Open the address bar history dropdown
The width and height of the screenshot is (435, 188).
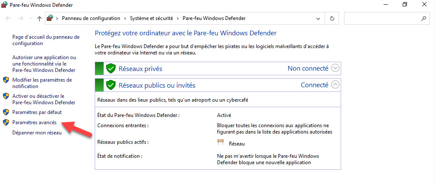tap(318, 19)
